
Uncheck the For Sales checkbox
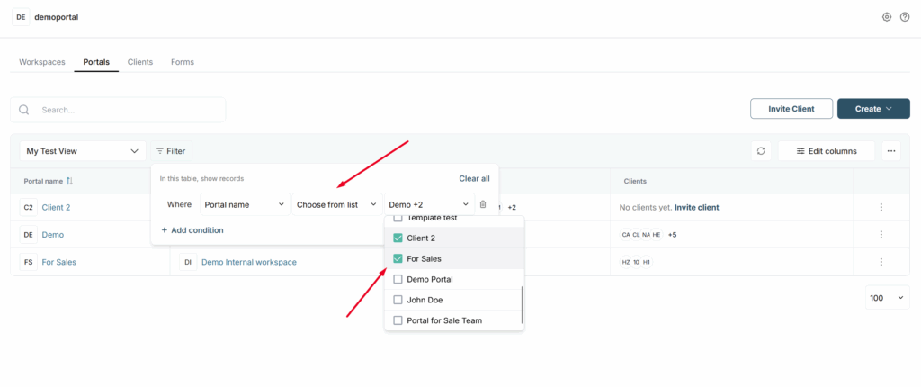[398, 258]
